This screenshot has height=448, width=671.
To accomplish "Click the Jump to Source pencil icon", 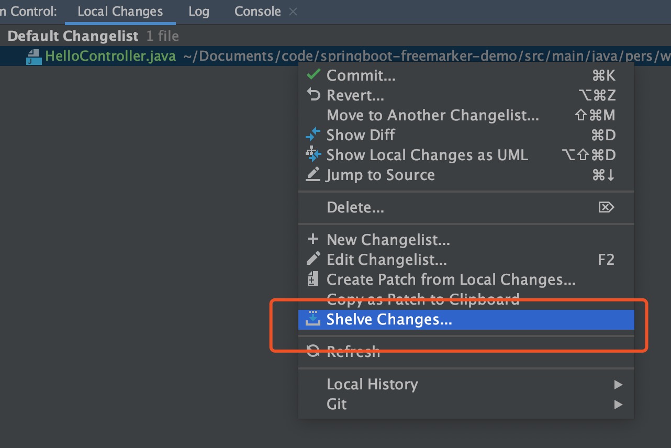I will 313,175.
